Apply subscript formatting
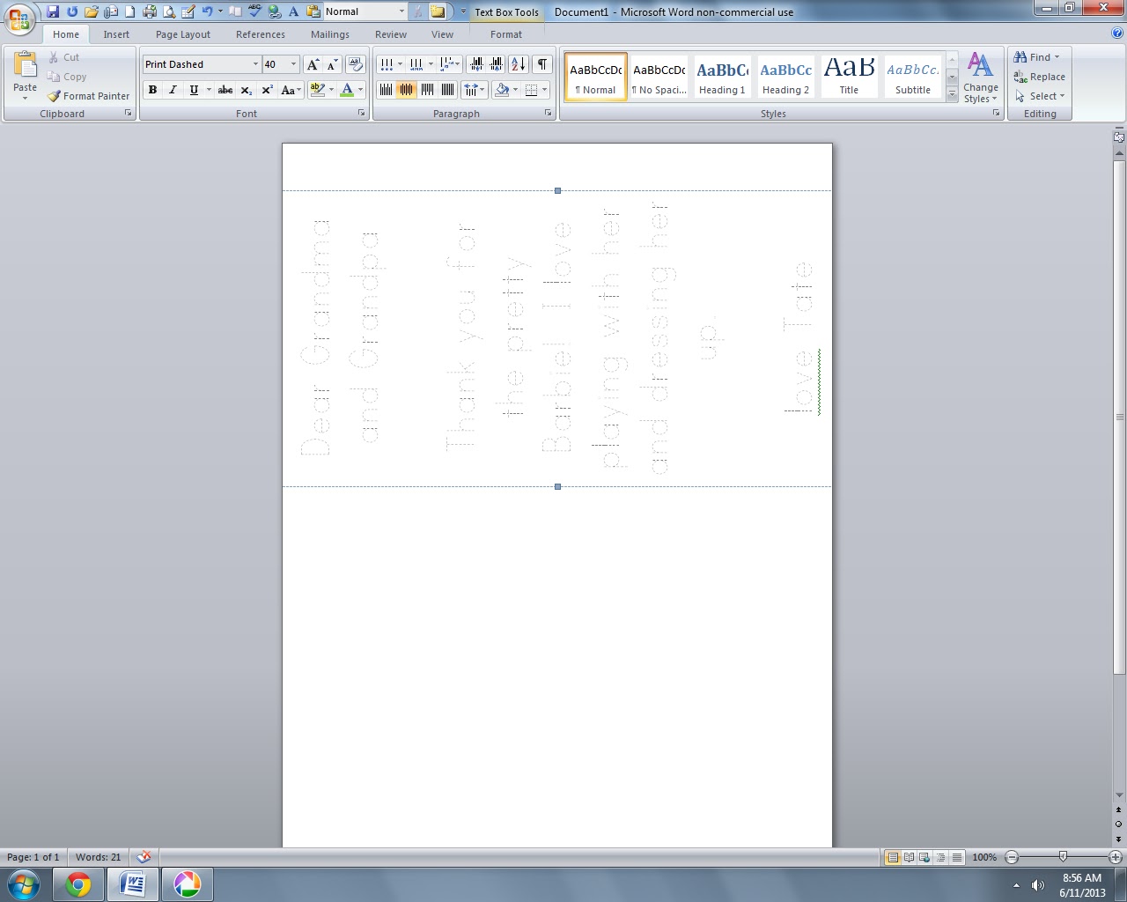 click(247, 90)
